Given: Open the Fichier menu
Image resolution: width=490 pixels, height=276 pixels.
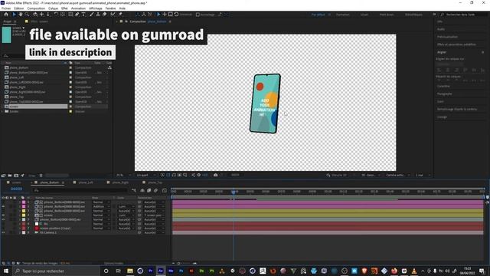Looking at the screenshot, I should tap(6, 8).
